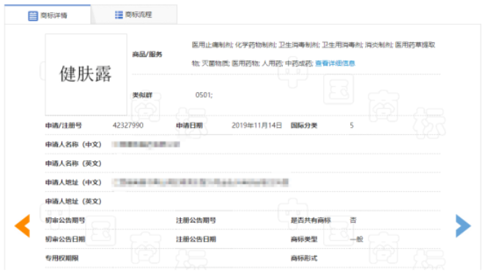Click the blurred applicant Chinese name
This screenshot has width=485, height=276.
(x=146, y=145)
